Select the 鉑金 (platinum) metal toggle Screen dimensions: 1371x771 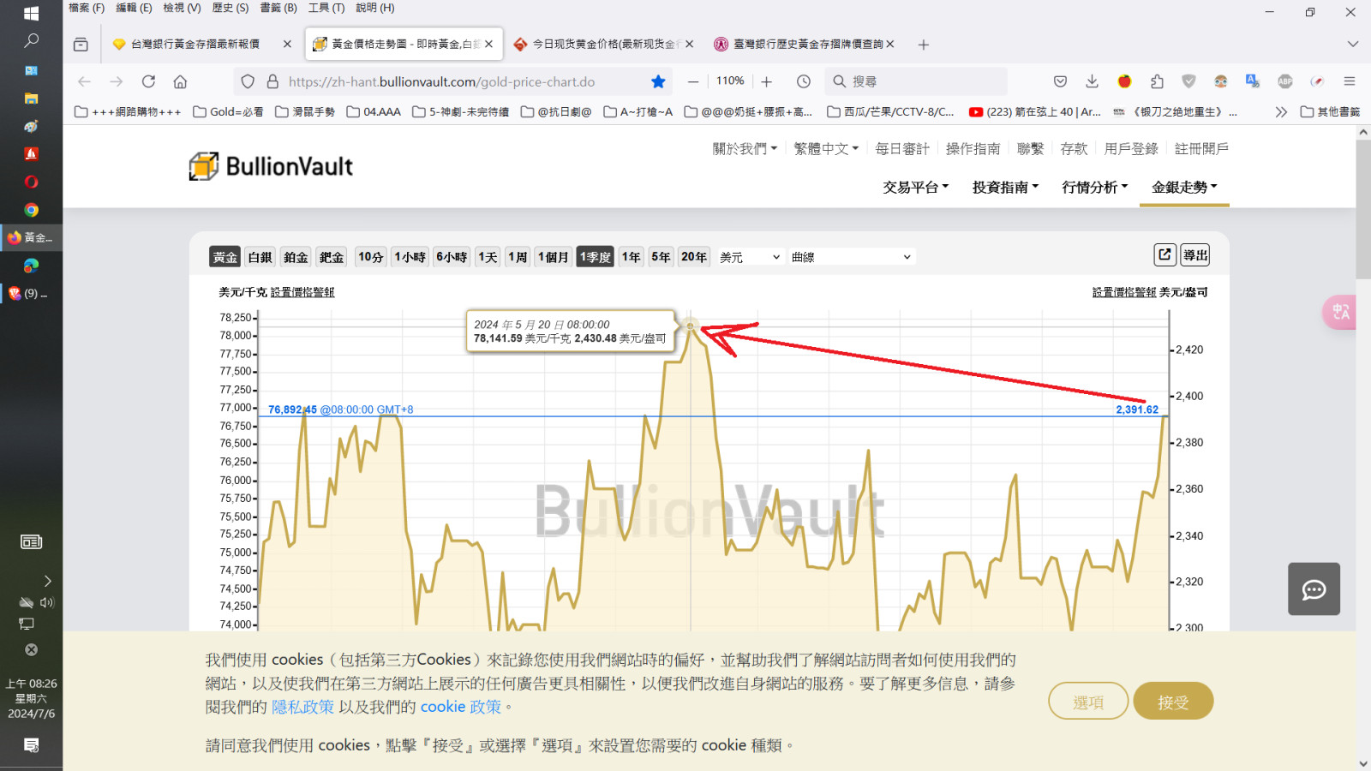click(x=296, y=257)
